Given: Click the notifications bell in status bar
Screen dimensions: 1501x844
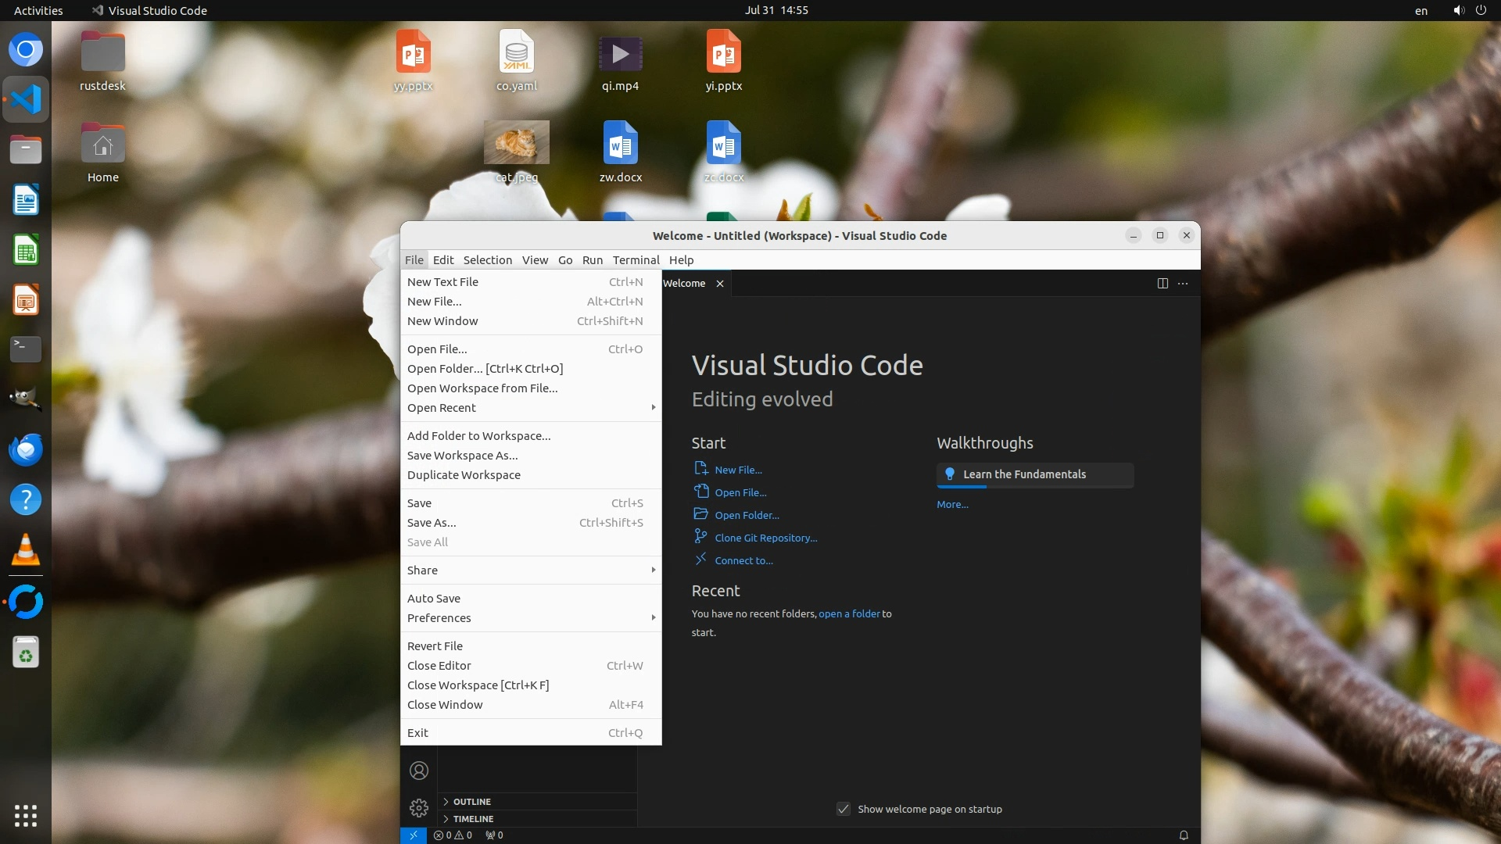Looking at the screenshot, I should point(1184,835).
